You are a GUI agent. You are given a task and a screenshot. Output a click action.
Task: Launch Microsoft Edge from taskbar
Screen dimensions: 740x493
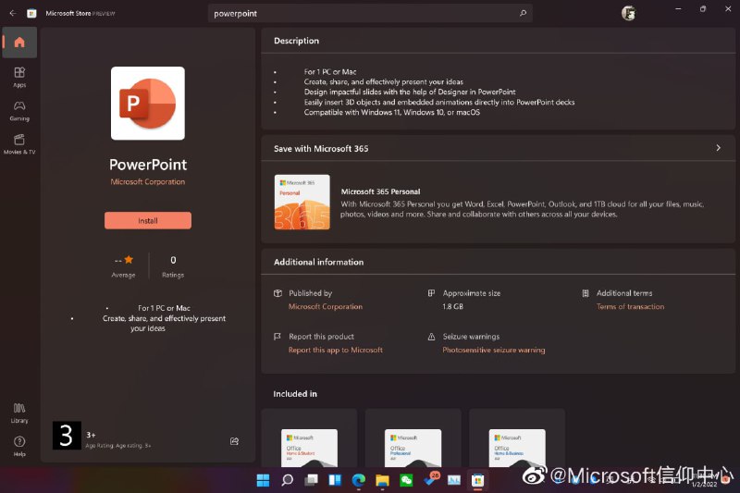(x=359, y=480)
